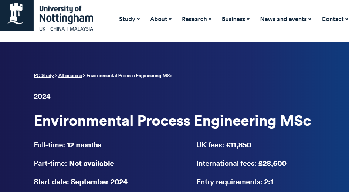Click the Part-time: Not available text

point(74,163)
